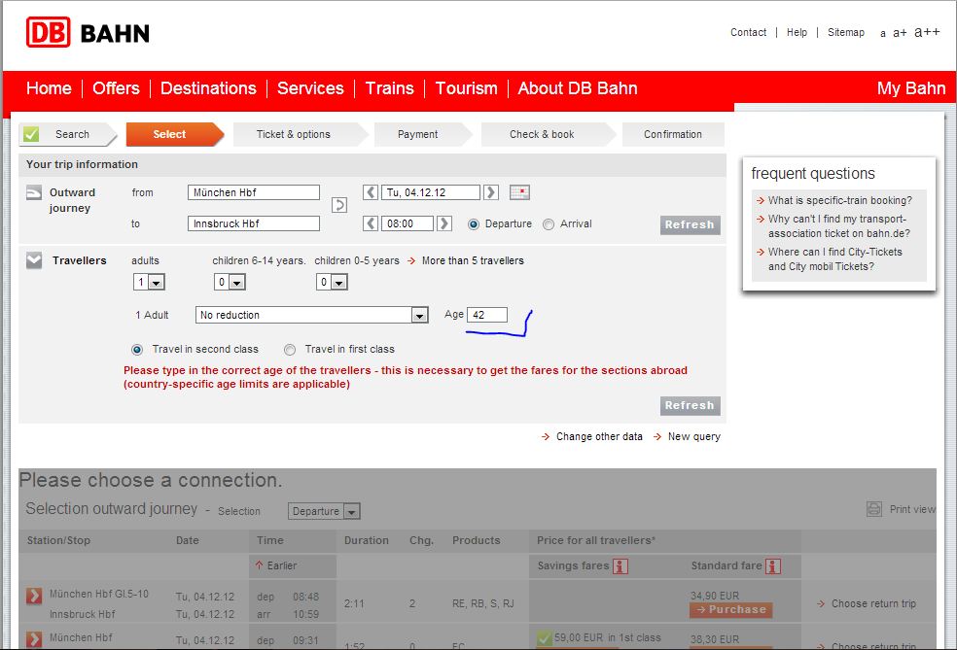The height and width of the screenshot is (650, 957).
Task: Shift departure time later arrow
Action: click(444, 223)
